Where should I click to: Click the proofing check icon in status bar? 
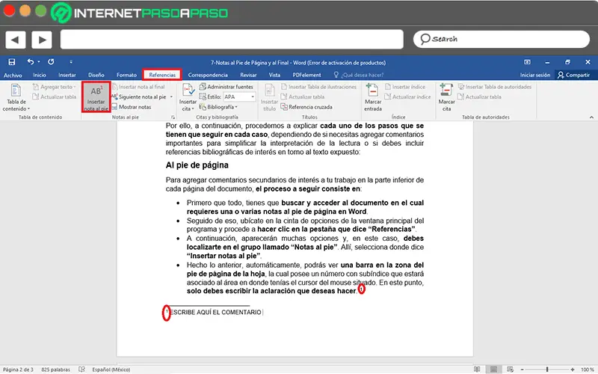coord(81,370)
